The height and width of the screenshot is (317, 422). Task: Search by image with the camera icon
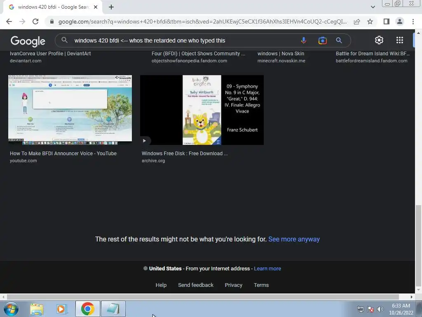(x=322, y=40)
